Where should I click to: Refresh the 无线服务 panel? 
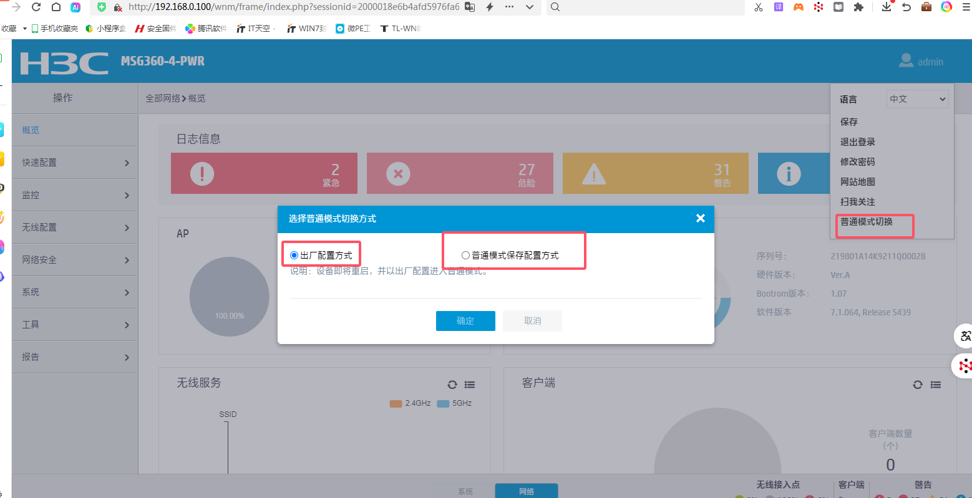point(452,385)
